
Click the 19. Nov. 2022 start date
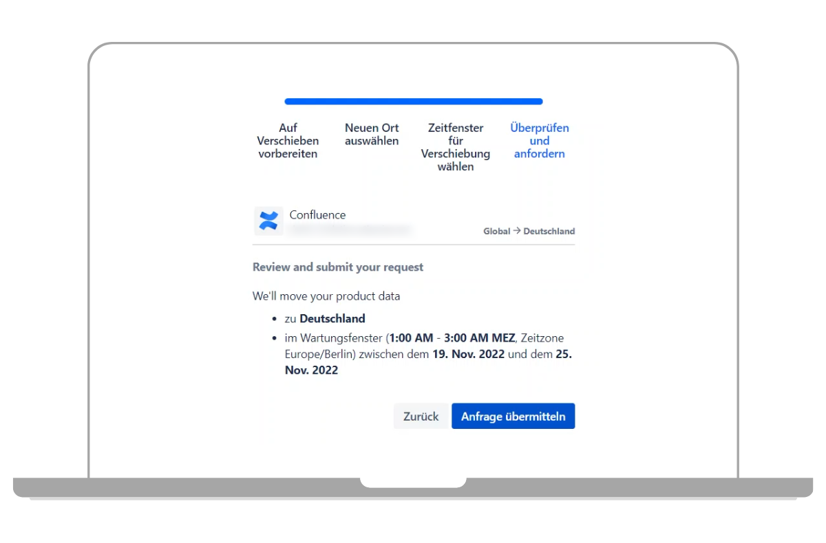click(x=468, y=354)
